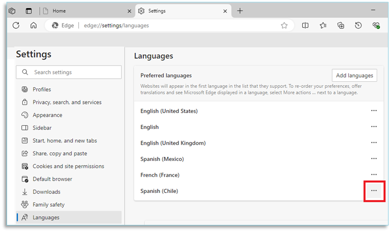The image size is (391, 232).
Task: Open more actions for English (United States)
Action: 374,111
